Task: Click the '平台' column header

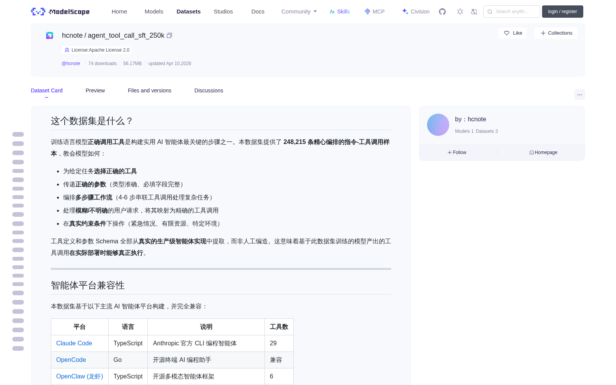Action: (79, 327)
